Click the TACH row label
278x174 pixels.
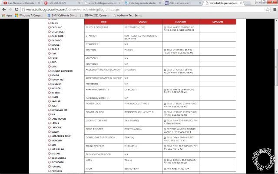(89, 169)
